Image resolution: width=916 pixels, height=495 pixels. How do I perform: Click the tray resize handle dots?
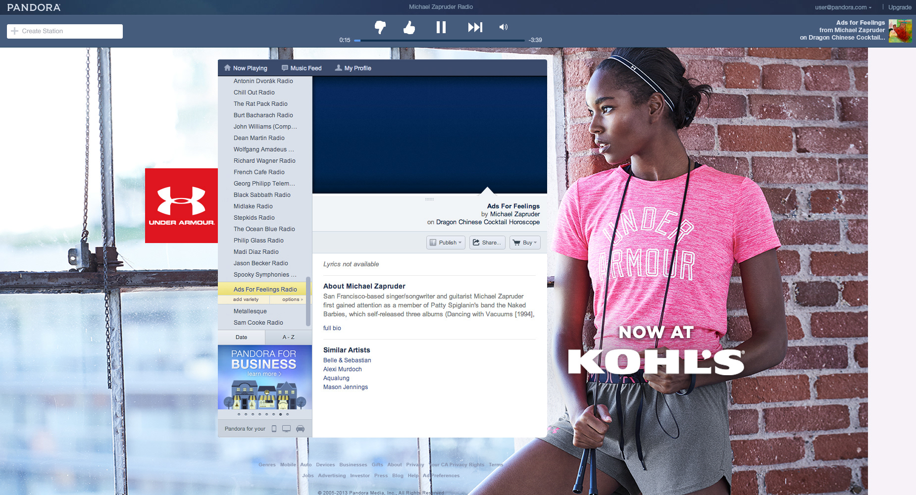pos(429,199)
